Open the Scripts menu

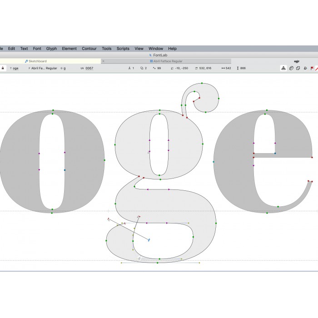(x=123, y=49)
